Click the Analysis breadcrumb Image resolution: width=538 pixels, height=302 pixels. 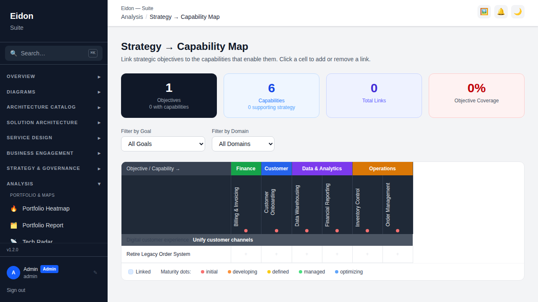132,17
